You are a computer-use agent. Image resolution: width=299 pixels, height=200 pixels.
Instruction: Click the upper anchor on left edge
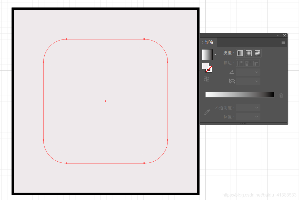(x=43, y=62)
